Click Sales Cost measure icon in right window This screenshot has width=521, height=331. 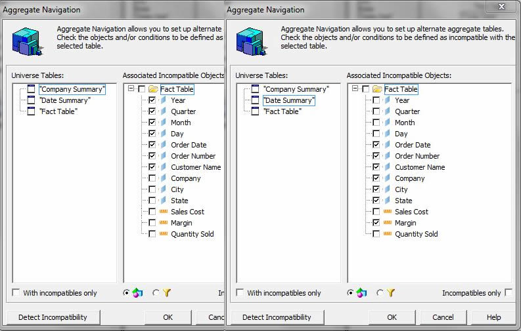tap(388, 212)
